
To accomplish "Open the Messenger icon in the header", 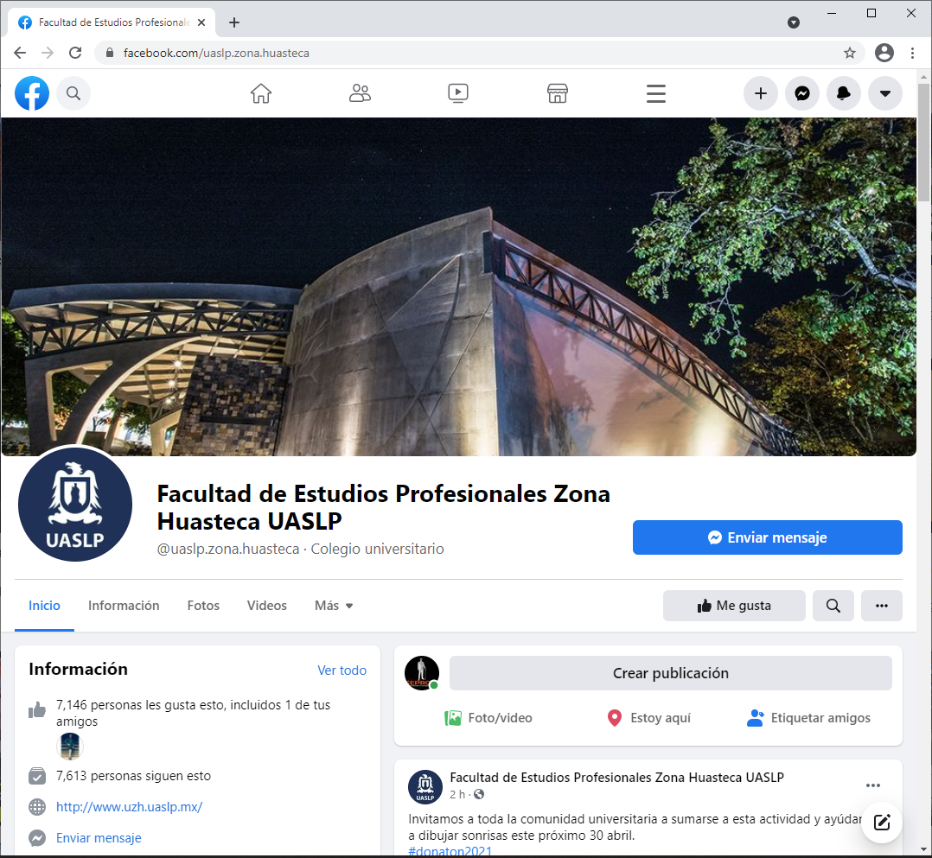I will coord(802,93).
